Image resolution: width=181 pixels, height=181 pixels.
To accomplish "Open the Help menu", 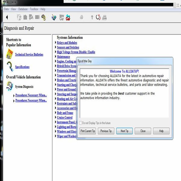I will point(43,9).
